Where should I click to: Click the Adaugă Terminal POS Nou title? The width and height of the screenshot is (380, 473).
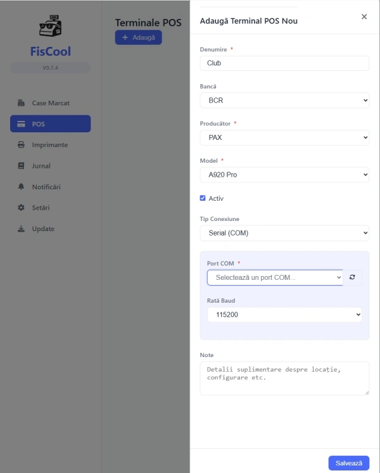coord(249,21)
